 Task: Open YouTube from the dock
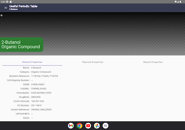point(88,126)
